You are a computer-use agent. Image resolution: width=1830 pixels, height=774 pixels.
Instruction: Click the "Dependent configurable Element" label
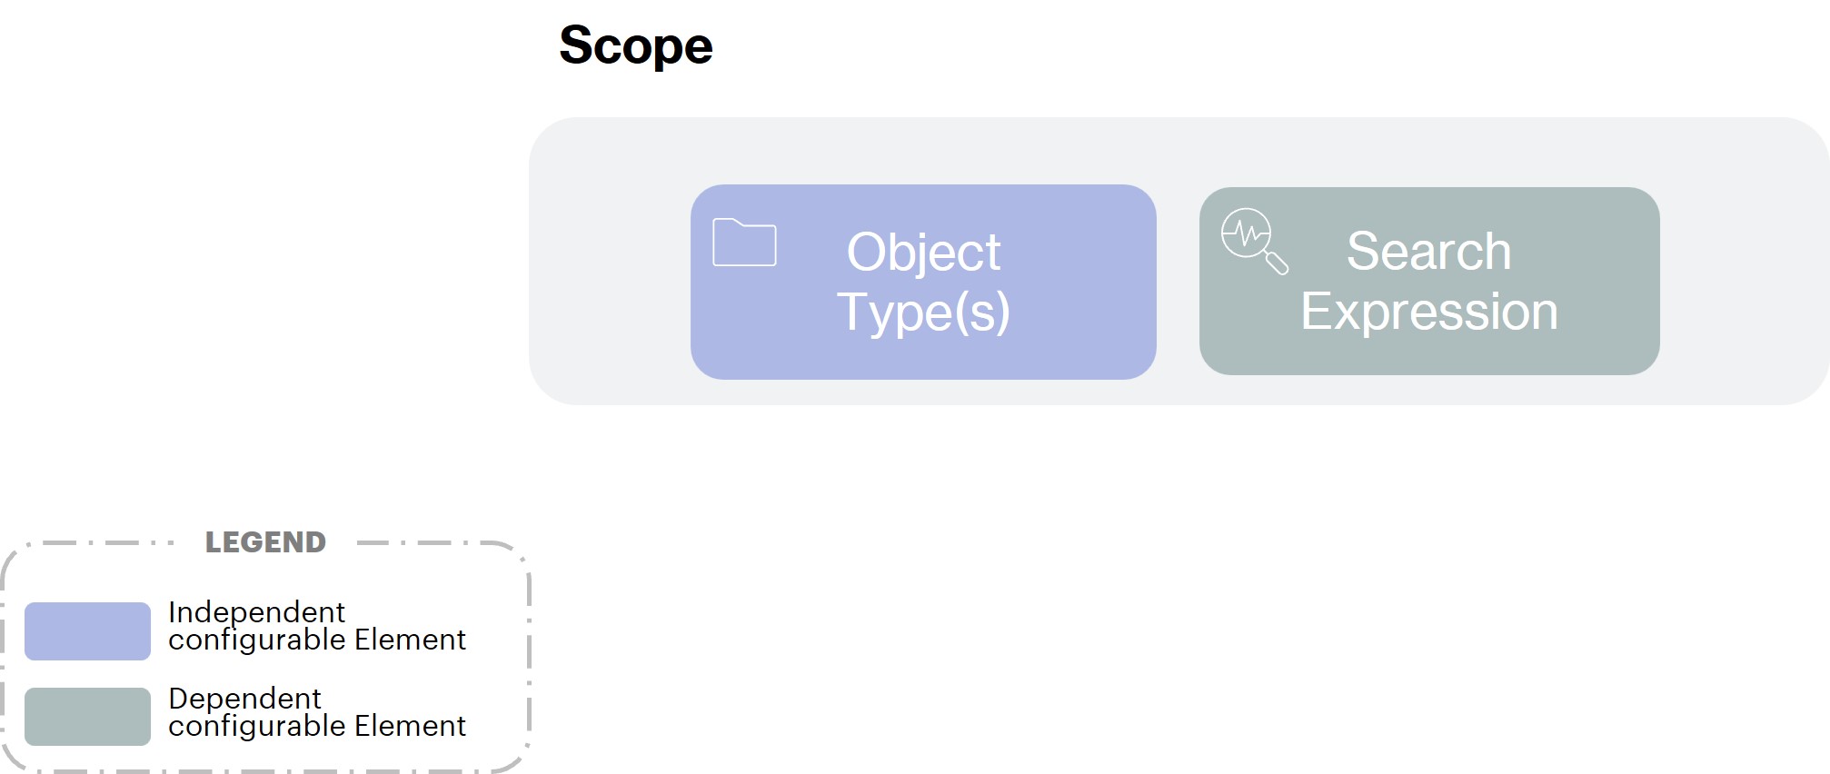tap(316, 712)
